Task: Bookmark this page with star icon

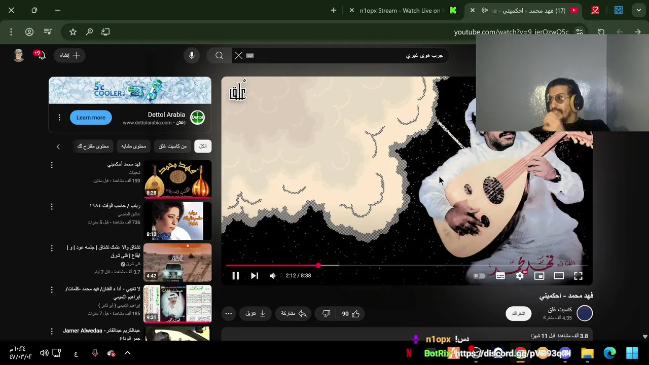Action: coord(73,32)
